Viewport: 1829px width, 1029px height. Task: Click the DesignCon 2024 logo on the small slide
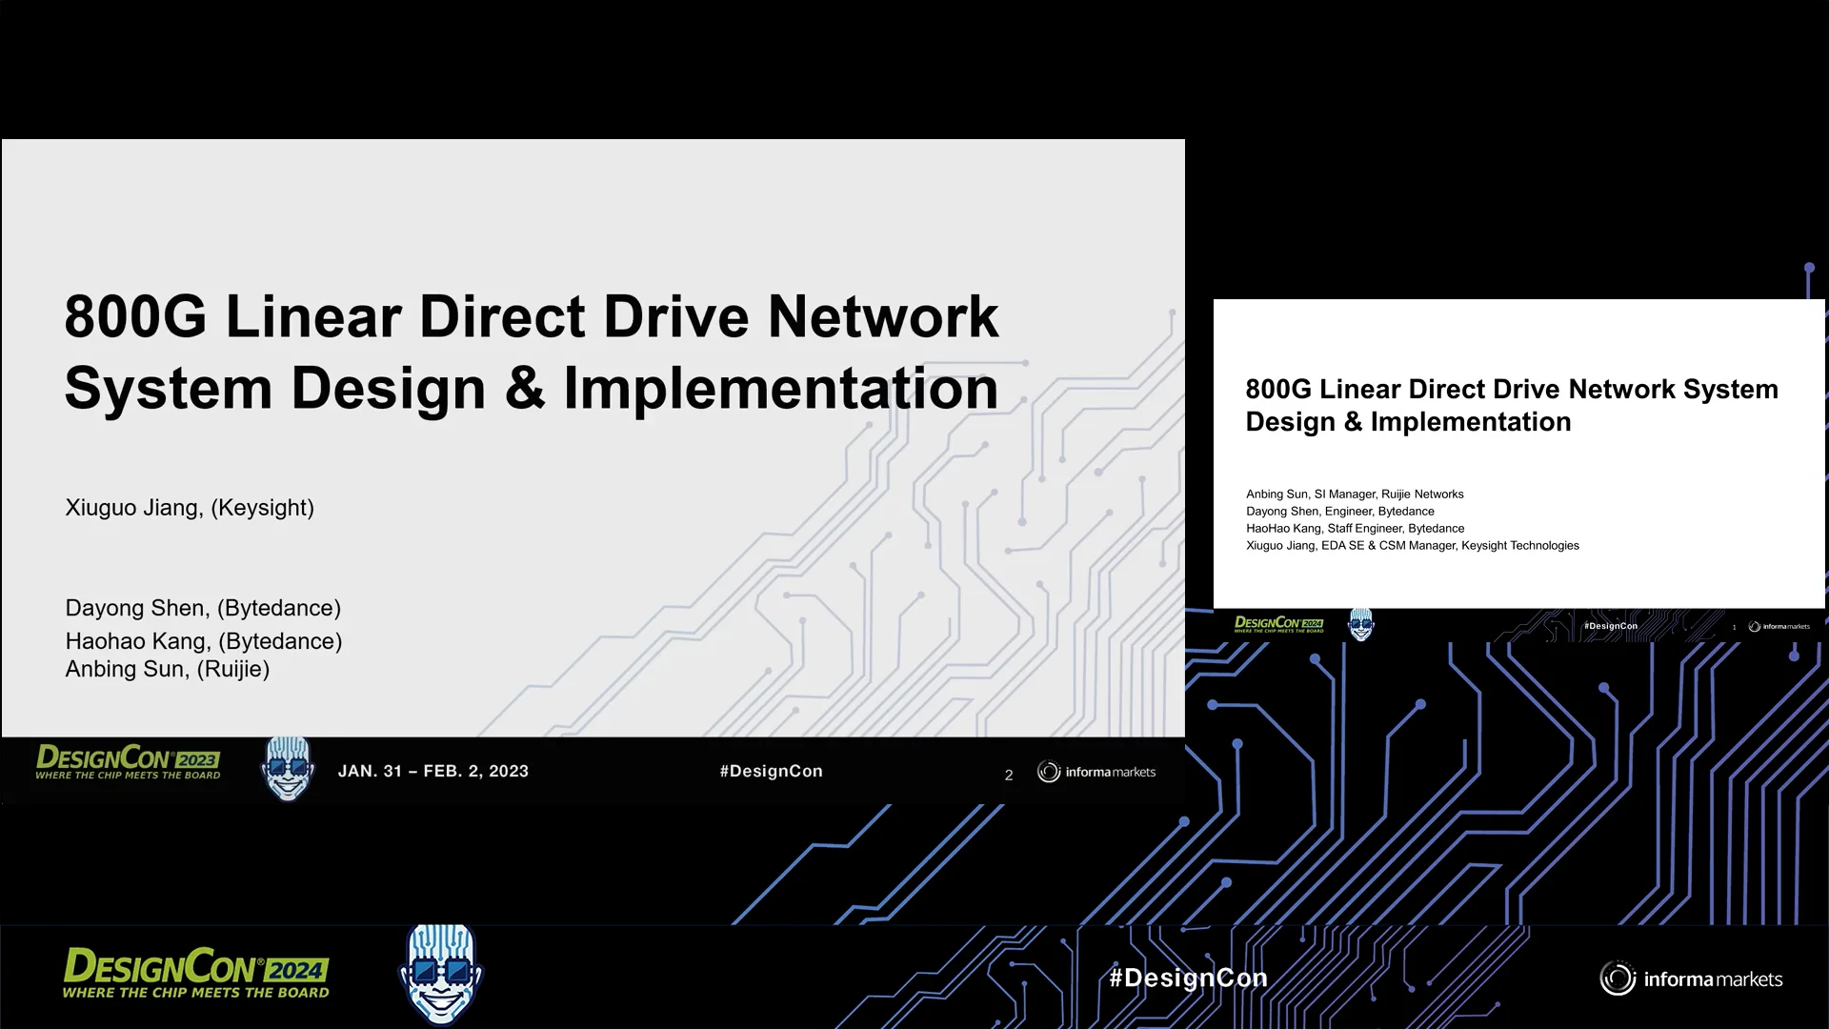1281,623
